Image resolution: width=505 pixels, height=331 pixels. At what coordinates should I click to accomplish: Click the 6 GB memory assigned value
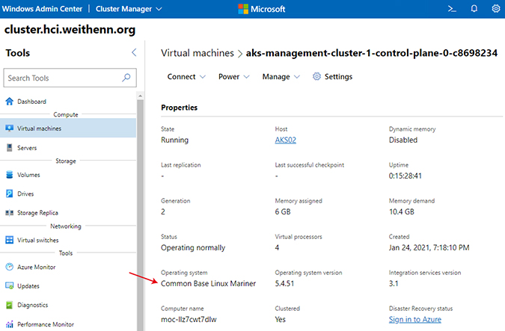point(283,211)
